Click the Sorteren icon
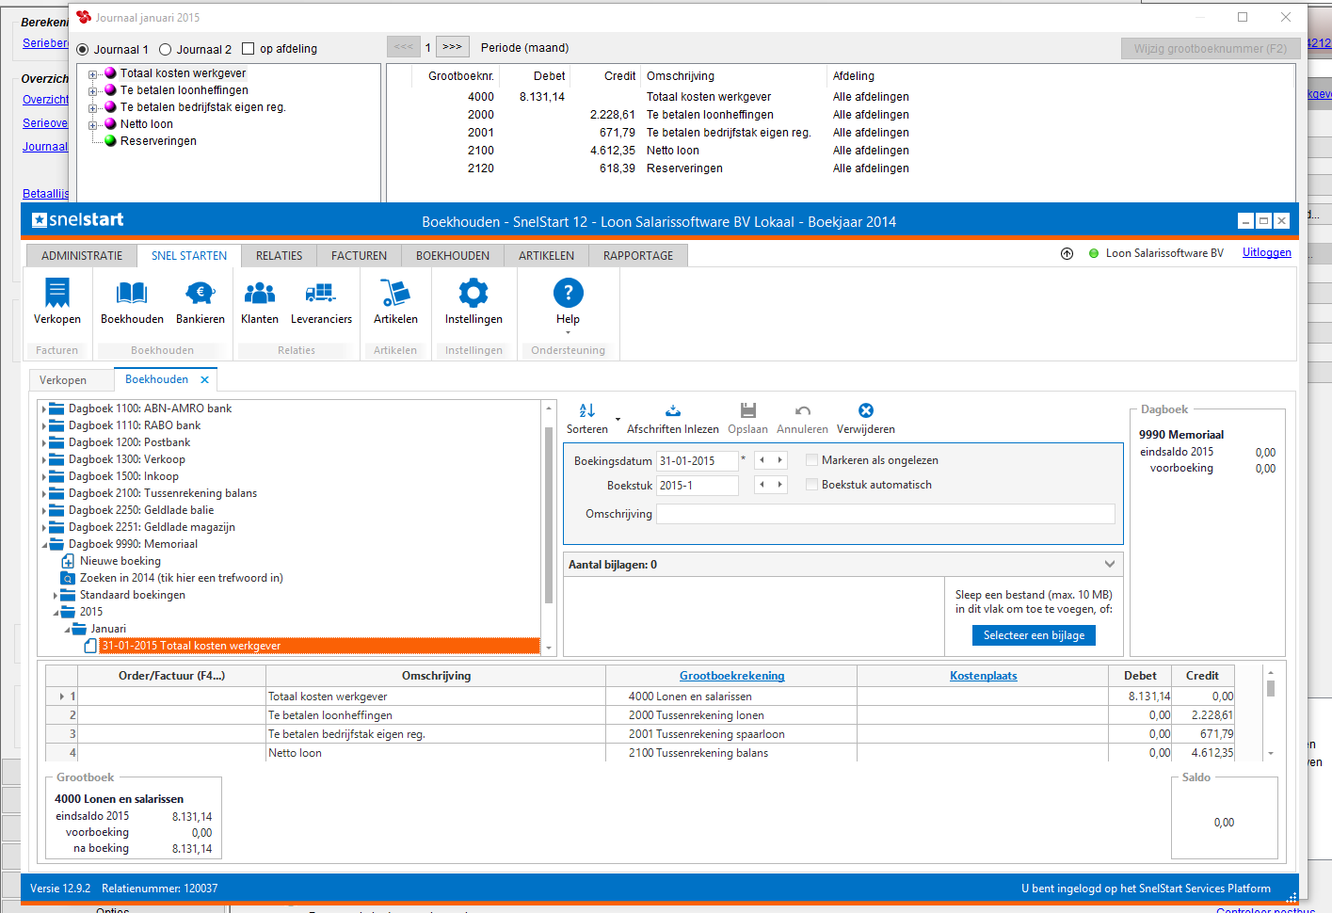Image resolution: width=1332 pixels, height=913 pixels. click(x=586, y=410)
